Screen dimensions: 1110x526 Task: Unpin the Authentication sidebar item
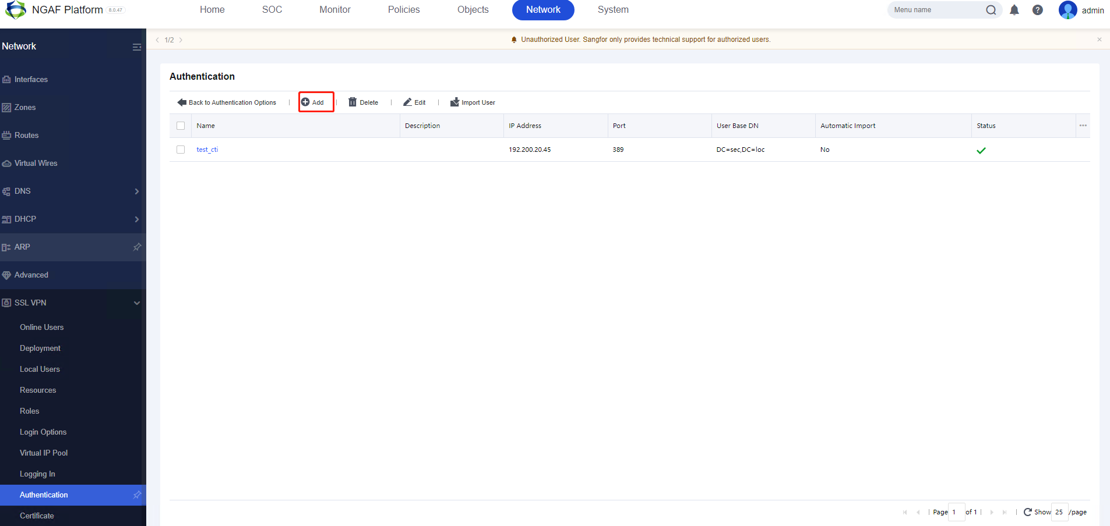137,495
